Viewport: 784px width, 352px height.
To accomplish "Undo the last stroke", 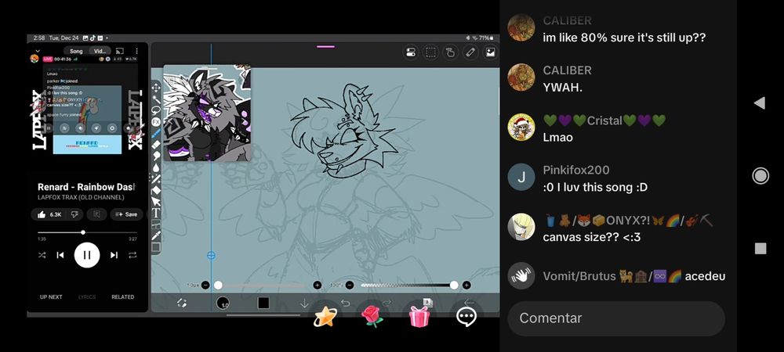I will tap(345, 303).
